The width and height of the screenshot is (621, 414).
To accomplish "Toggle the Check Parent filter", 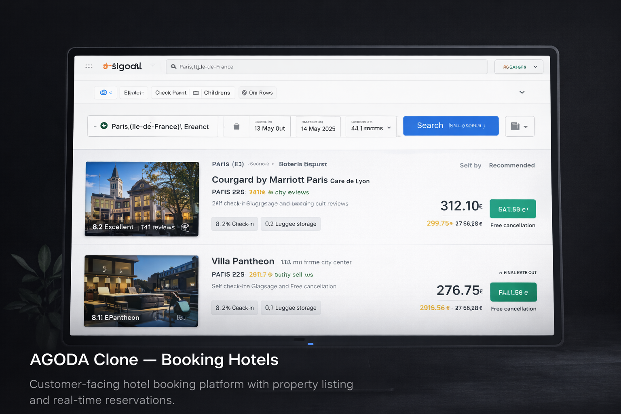I will [x=171, y=93].
